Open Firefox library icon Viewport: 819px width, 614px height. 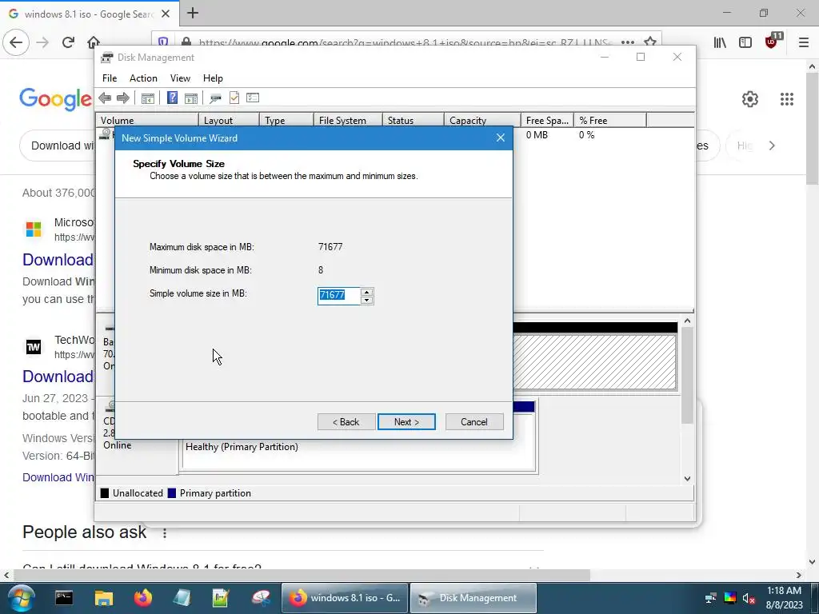[720, 42]
